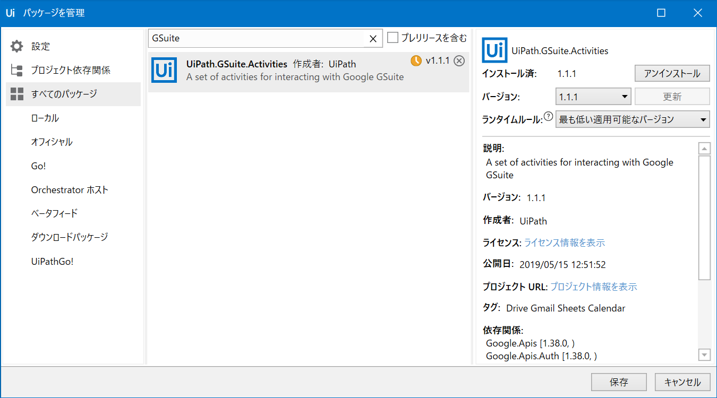This screenshot has width=717, height=398.
Task: Open the version 1.1.1 dropdown
Action: click(593, 97)
